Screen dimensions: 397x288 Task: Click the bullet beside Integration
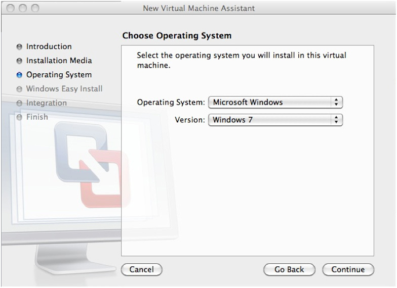tap(19, 103)
